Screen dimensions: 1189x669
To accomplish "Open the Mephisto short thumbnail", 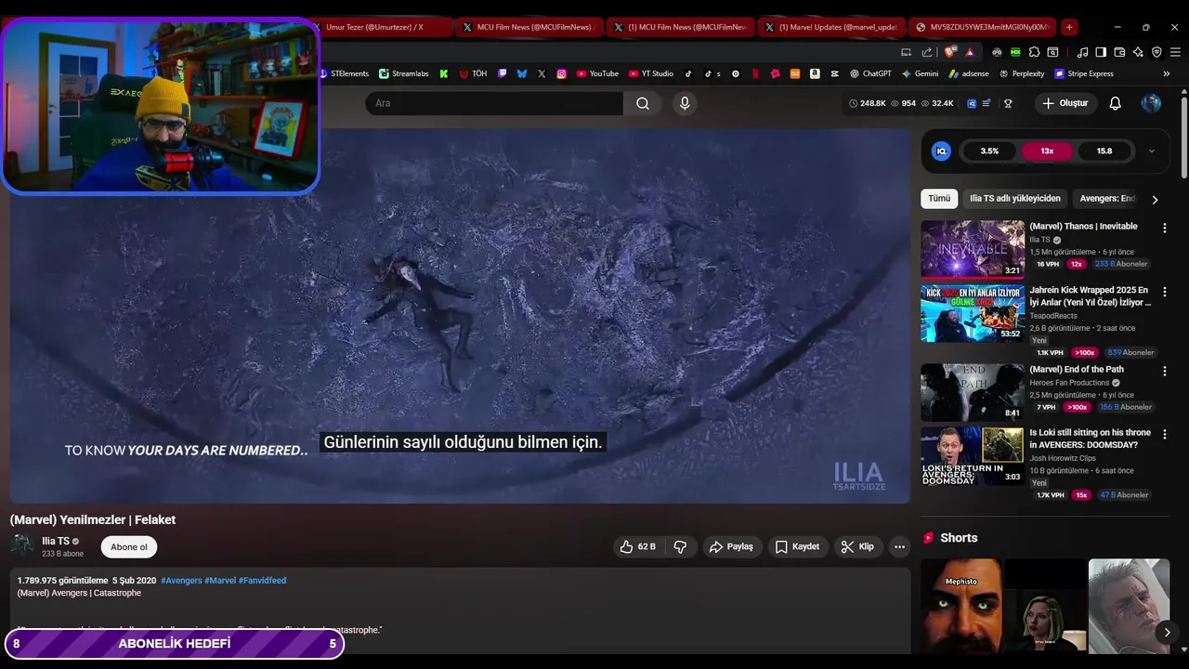I will 961,606.
